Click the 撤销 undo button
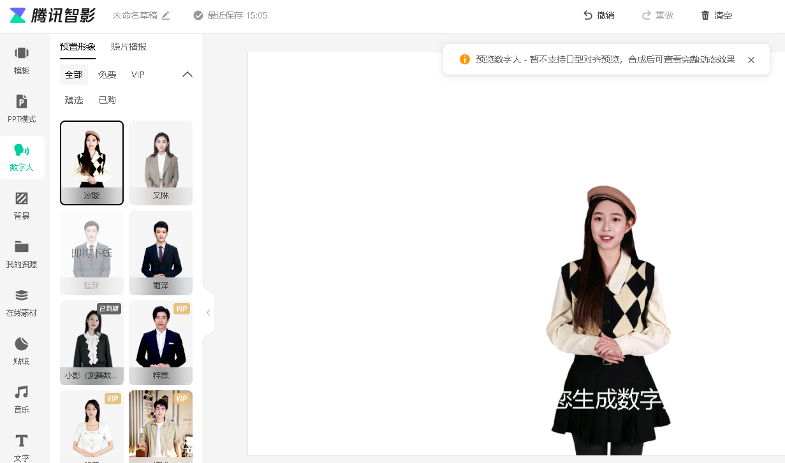The height and width of the screenshot is (463, 785). 599,15
